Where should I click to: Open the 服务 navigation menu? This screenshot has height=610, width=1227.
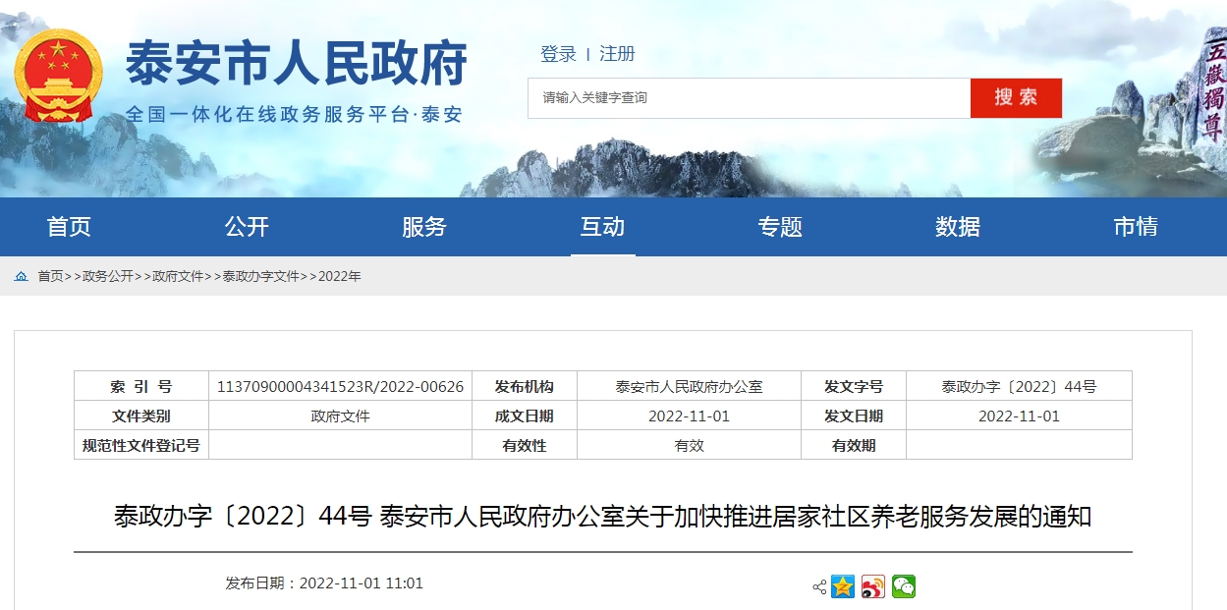[425, 226]
